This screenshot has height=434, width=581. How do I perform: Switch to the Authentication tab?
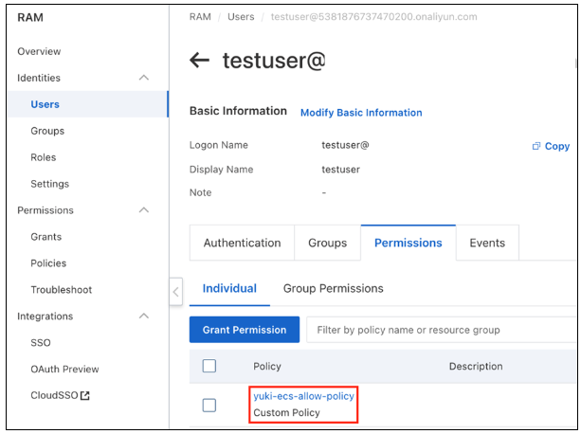tap(242, 243)
